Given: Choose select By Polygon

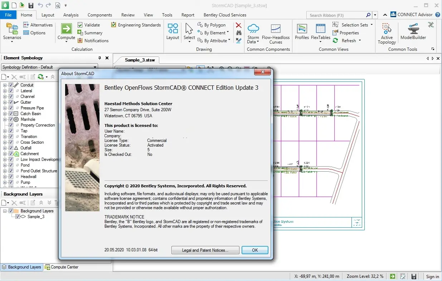Looking at the screenshot, I should click(212, 25).
